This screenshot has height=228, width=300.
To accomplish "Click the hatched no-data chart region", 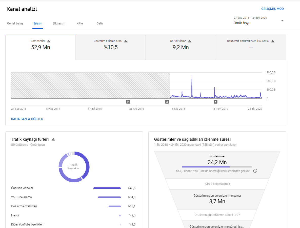I will pyautogui.click(x=90, y=85).
